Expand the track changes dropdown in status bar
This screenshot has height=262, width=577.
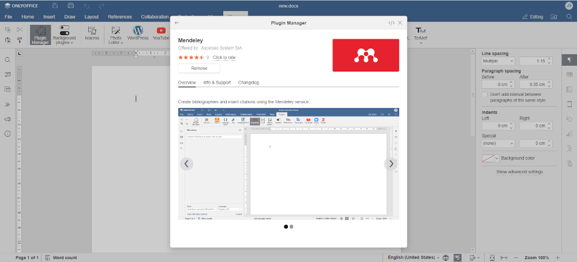[x=478, y=257]
